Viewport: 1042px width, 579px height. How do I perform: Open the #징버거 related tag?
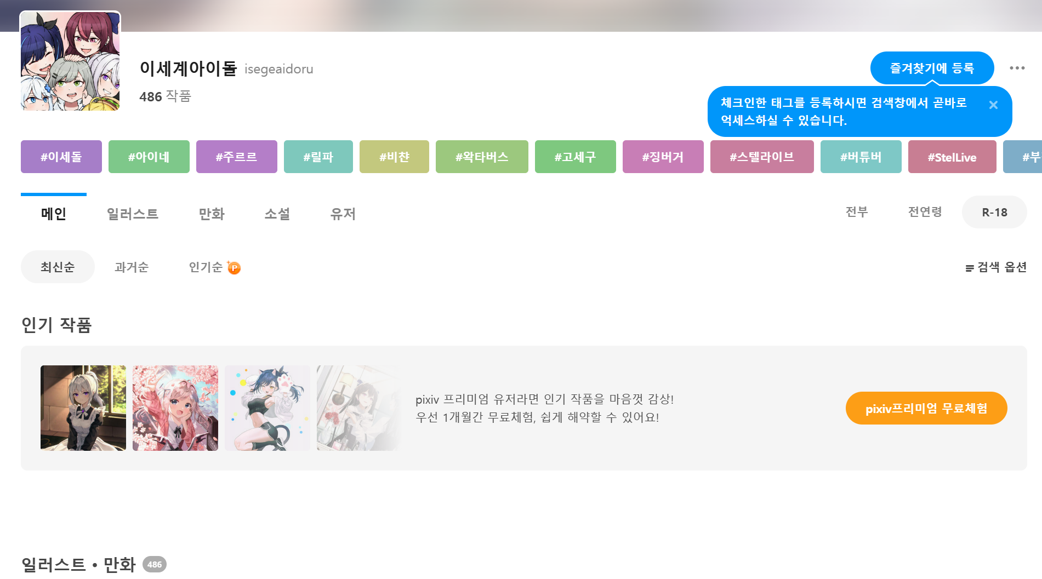[x=663, y=157]
